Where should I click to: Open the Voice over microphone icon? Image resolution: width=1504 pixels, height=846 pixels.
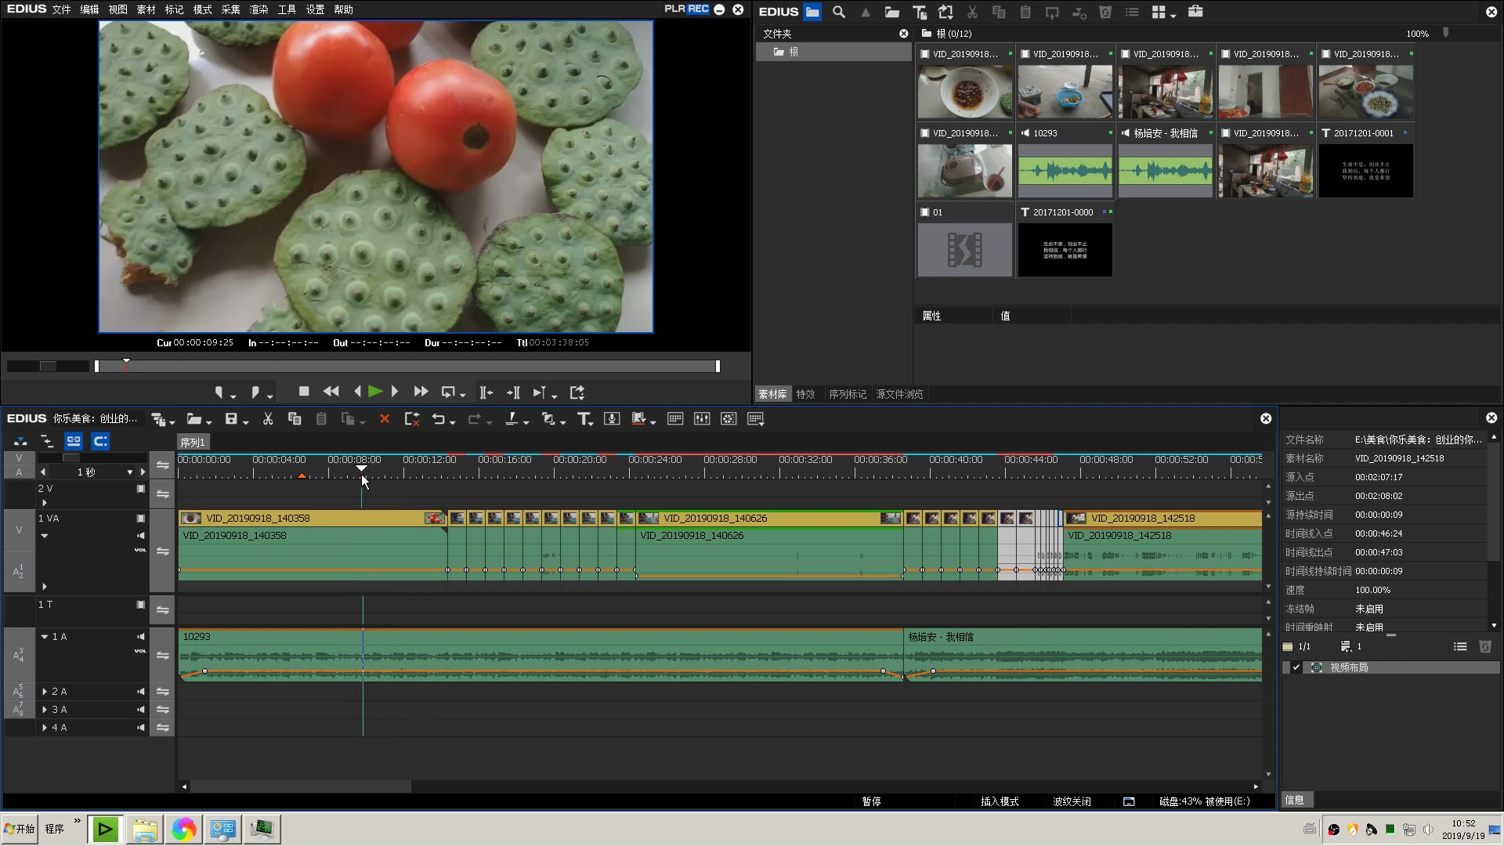click(612, 419)
